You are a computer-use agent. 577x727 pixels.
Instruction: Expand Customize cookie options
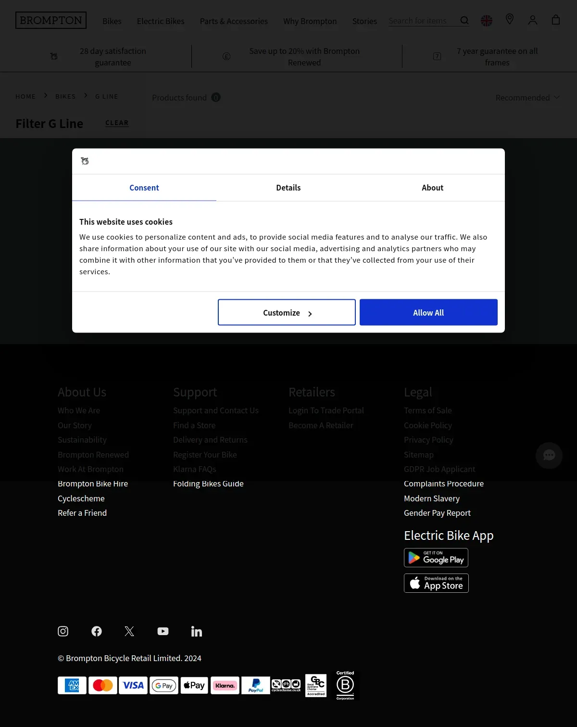[x=287, y=312]
